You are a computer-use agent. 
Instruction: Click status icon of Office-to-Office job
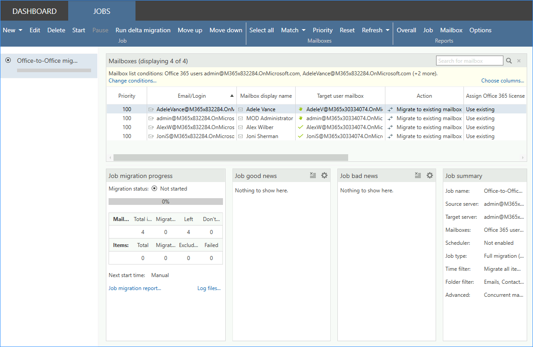[x=8, y=61]
